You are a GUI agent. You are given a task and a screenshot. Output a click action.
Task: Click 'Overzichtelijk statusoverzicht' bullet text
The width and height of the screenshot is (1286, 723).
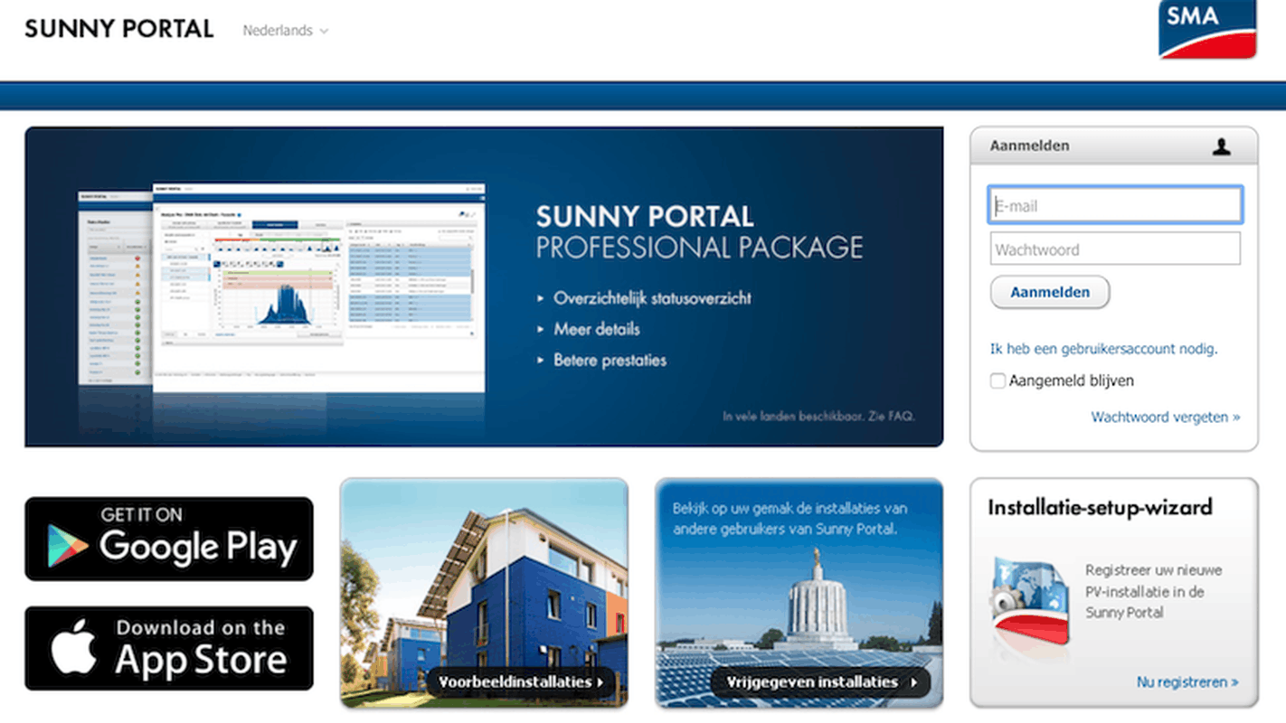coord(652,298)
